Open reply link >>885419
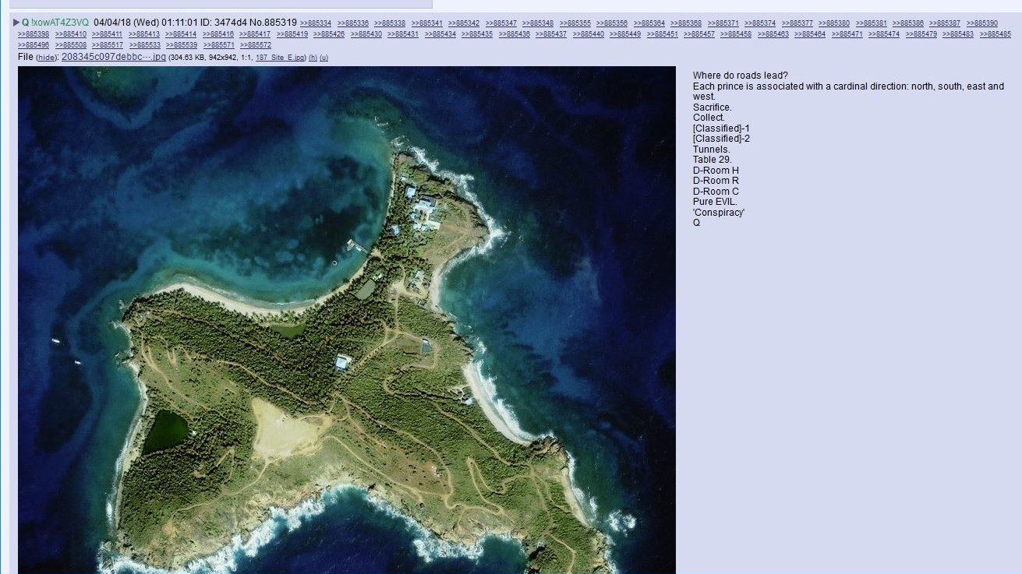Image resolution: width=1022 pixels, height=574 pixels. click(292, 34)
